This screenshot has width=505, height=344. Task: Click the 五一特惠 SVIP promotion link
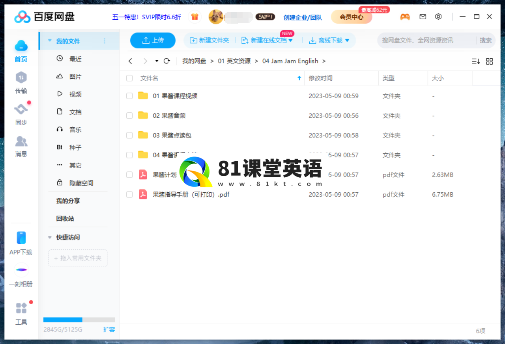[x=147, y=17]
